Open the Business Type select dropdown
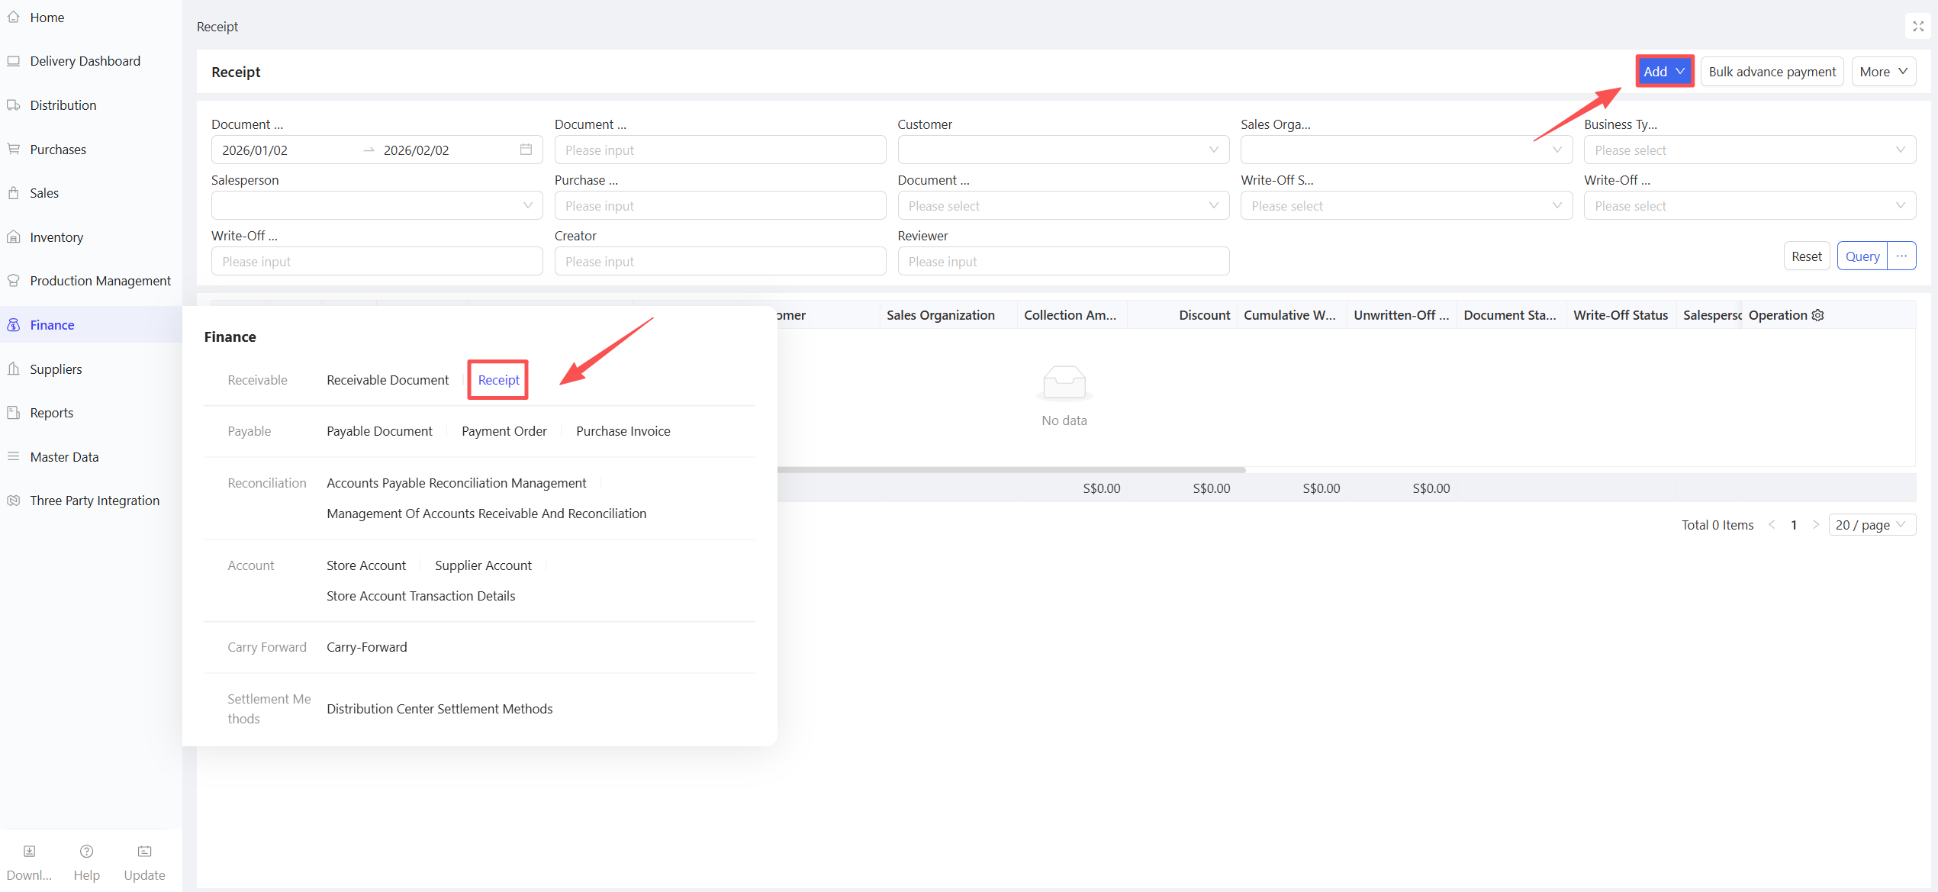 pos(1749,150)
